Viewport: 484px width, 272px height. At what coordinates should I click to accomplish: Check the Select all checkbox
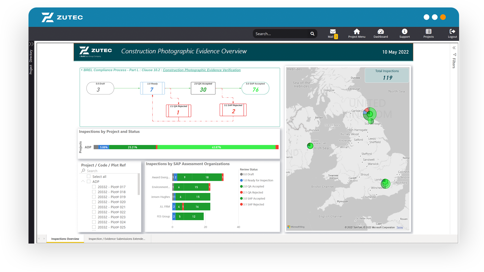89,177
